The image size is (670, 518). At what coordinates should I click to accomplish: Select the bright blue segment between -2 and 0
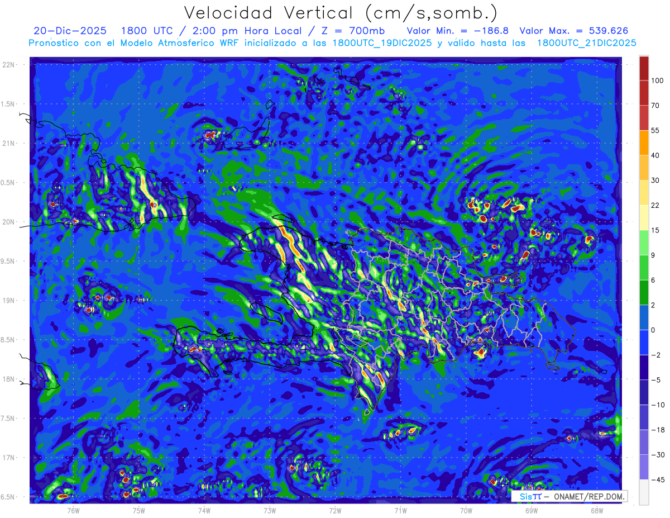(x=644, y=342)
